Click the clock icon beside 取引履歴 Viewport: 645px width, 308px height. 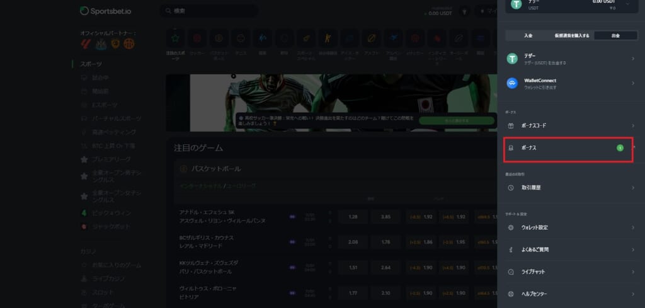[511, 188]
